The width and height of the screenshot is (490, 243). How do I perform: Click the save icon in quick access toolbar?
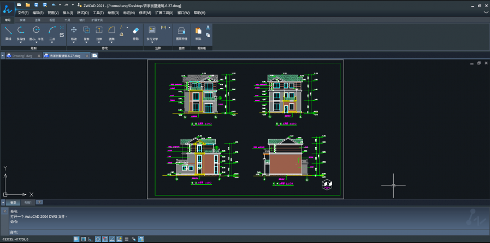[x=36, y=4]
